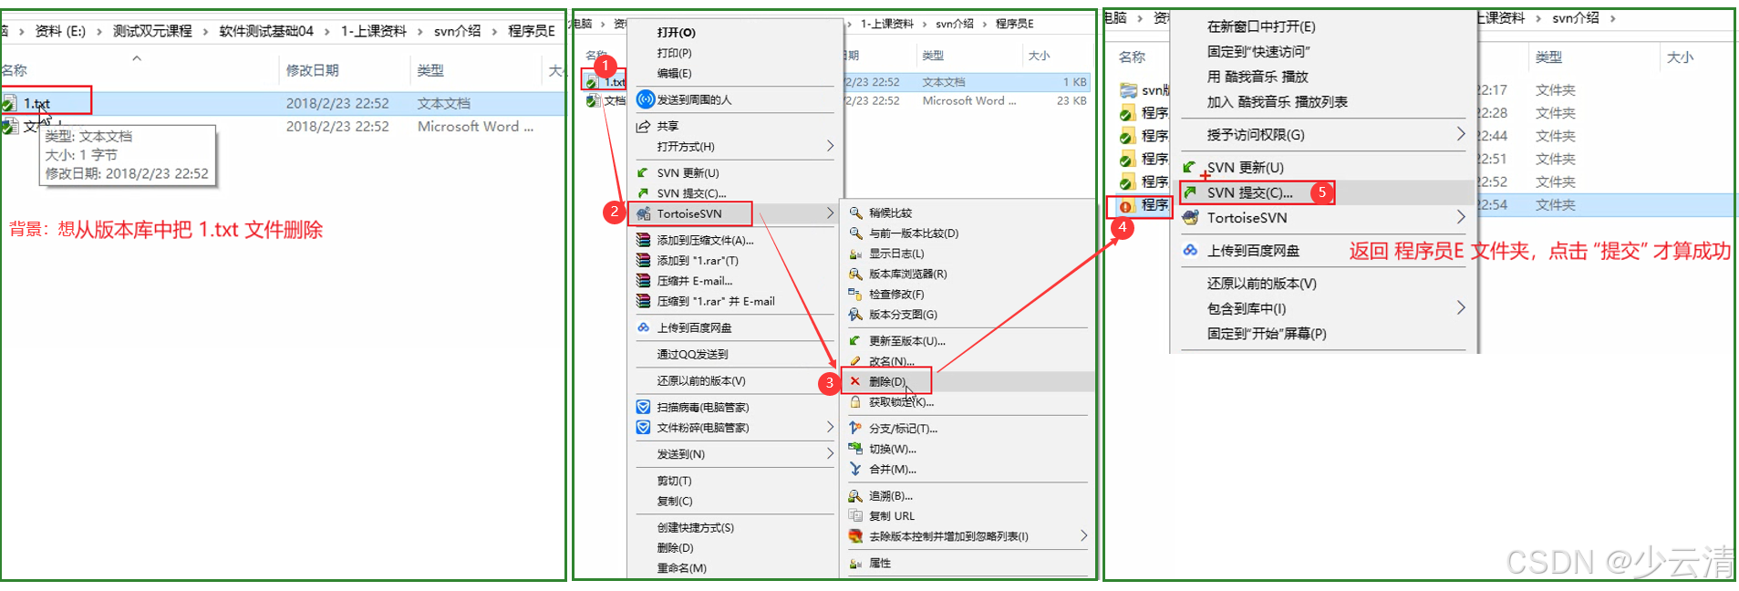Image resolution: width=1739 pixels, height=591 pixels.
Task: Choose 编辑(E) in the middle context menu
Action: [x=674, y=73]
